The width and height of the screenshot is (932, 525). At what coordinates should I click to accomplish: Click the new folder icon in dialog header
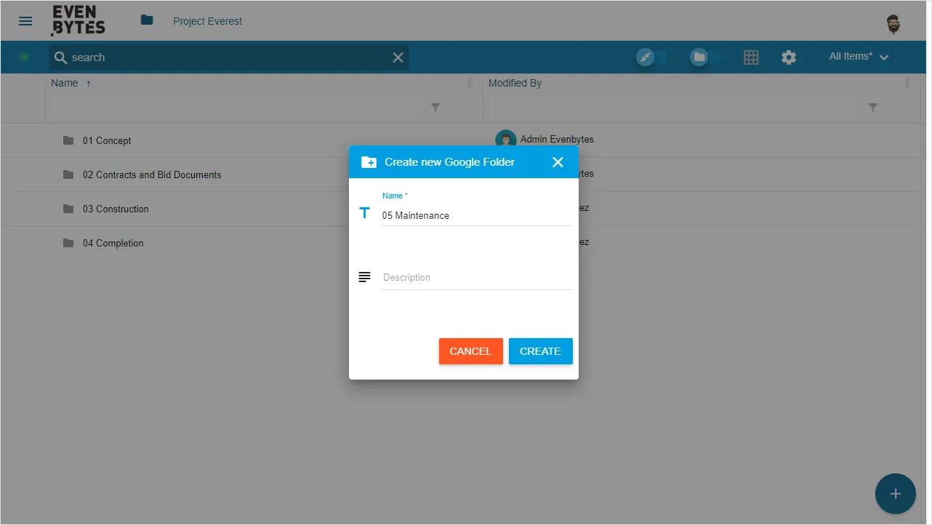(x=369, y=162)
